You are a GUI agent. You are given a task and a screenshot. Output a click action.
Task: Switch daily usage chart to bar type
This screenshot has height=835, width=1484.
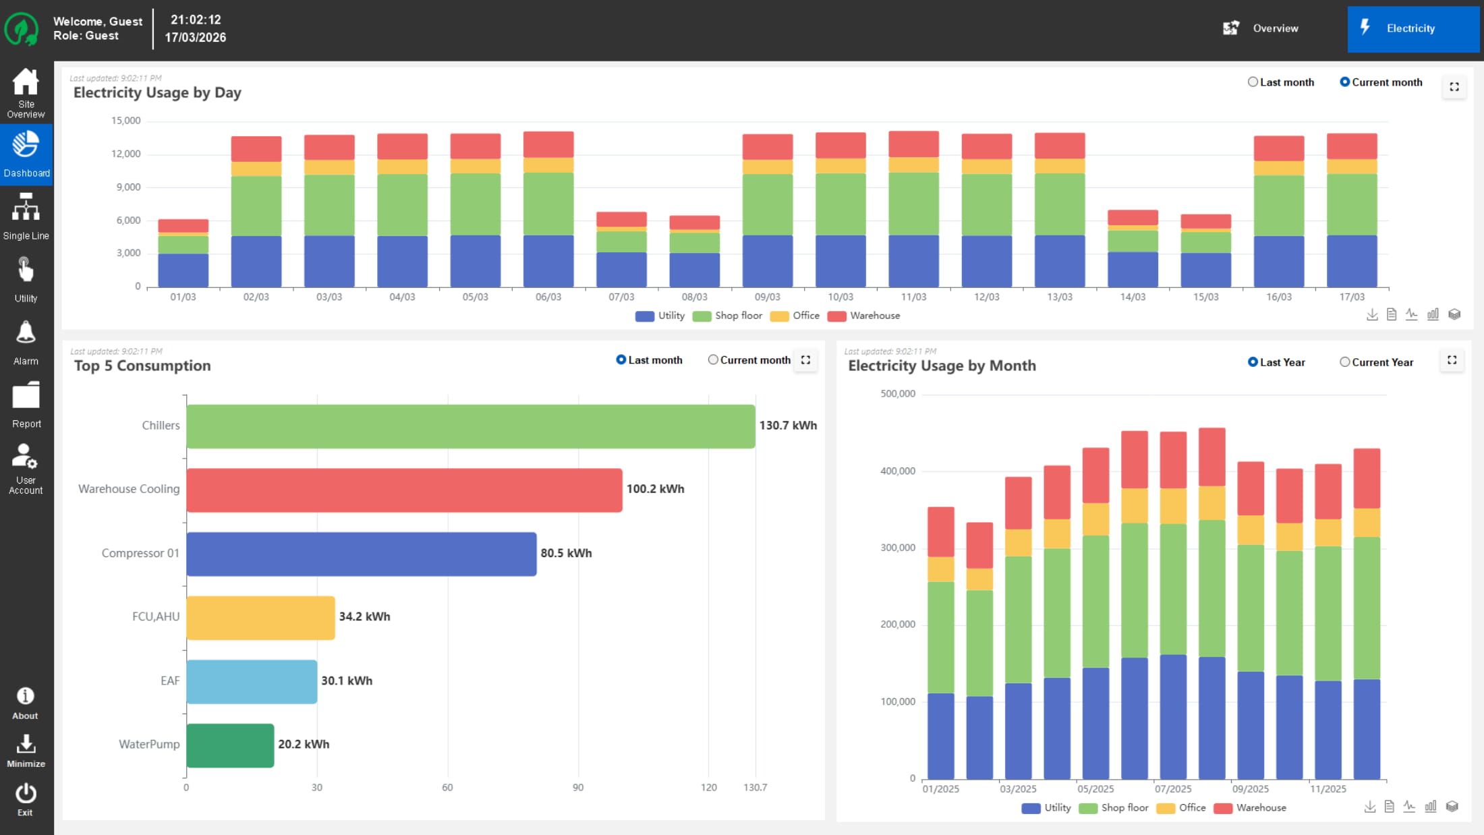(x=1433, y=314)
